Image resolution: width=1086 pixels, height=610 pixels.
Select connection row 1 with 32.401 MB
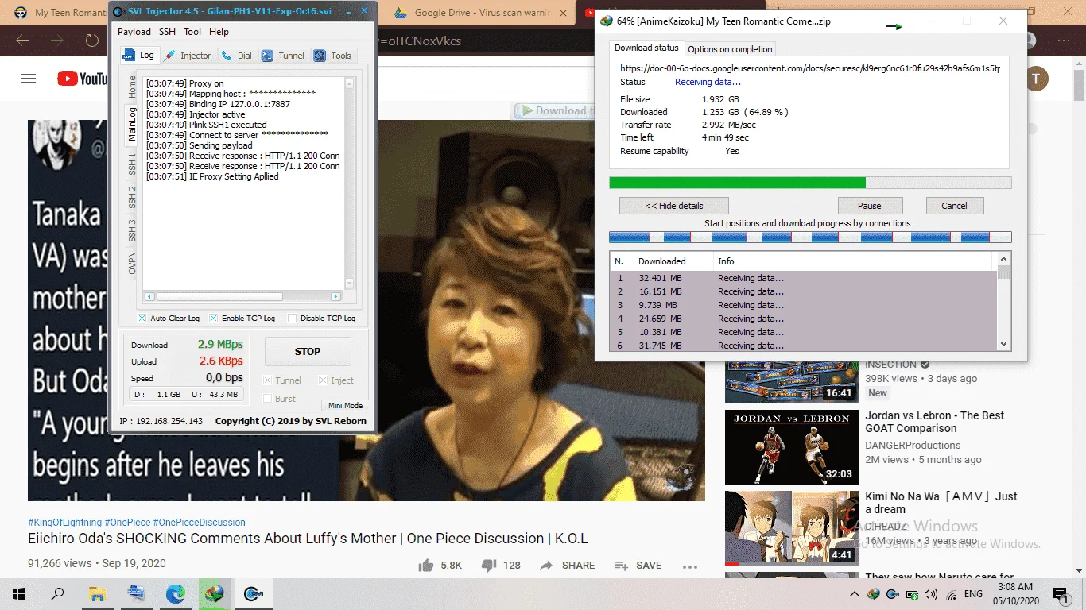(803, 278)
